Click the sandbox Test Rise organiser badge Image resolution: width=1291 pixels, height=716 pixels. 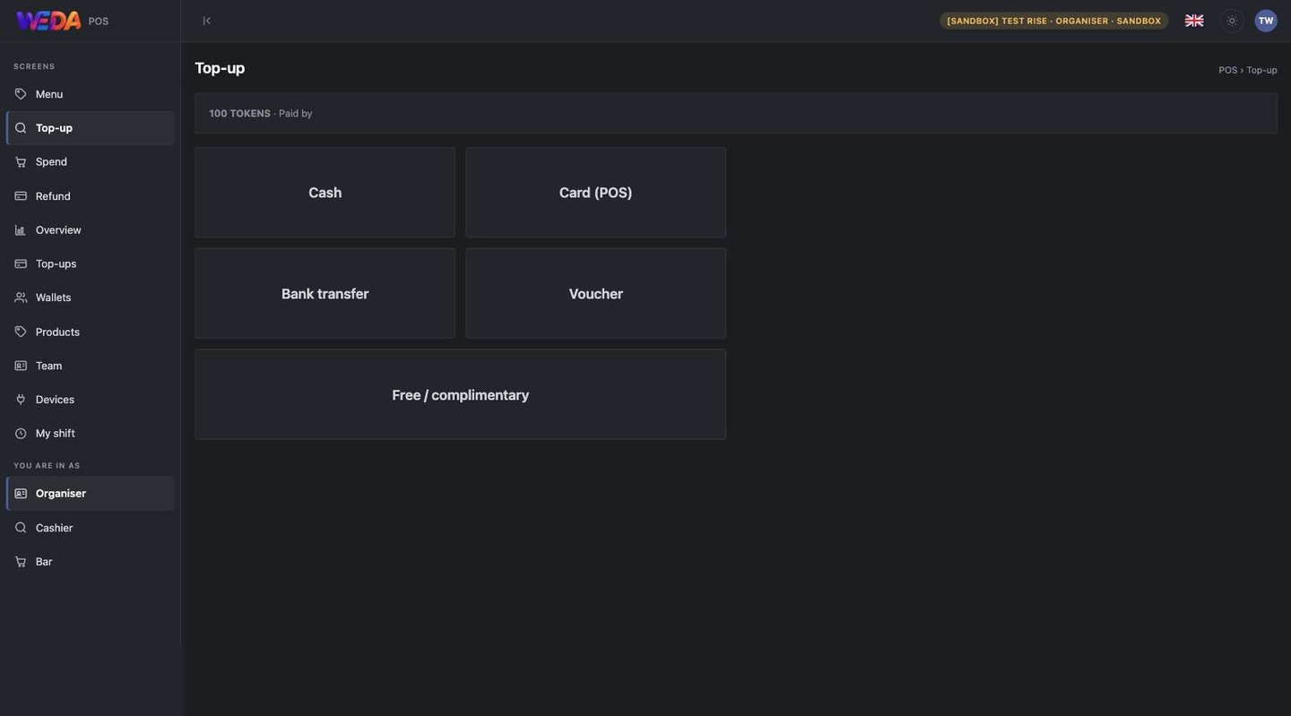pos(1054,21)
